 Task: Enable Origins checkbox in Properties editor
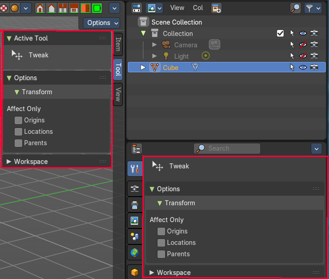[x=161, y=231]
